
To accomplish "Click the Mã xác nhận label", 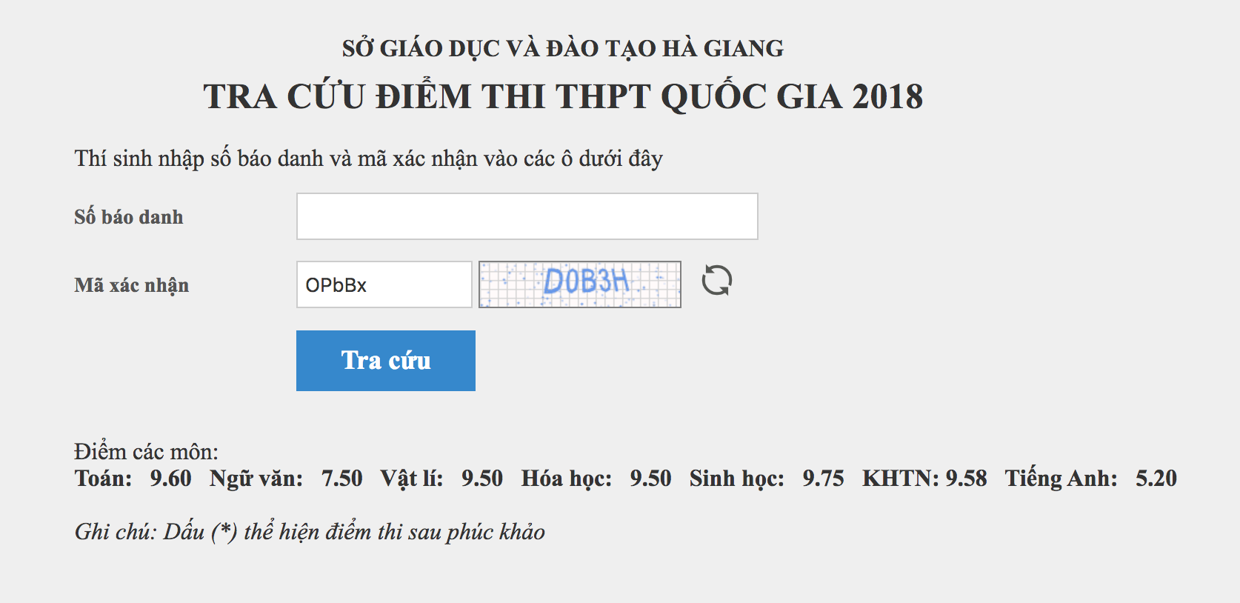I will click(132, 285).
